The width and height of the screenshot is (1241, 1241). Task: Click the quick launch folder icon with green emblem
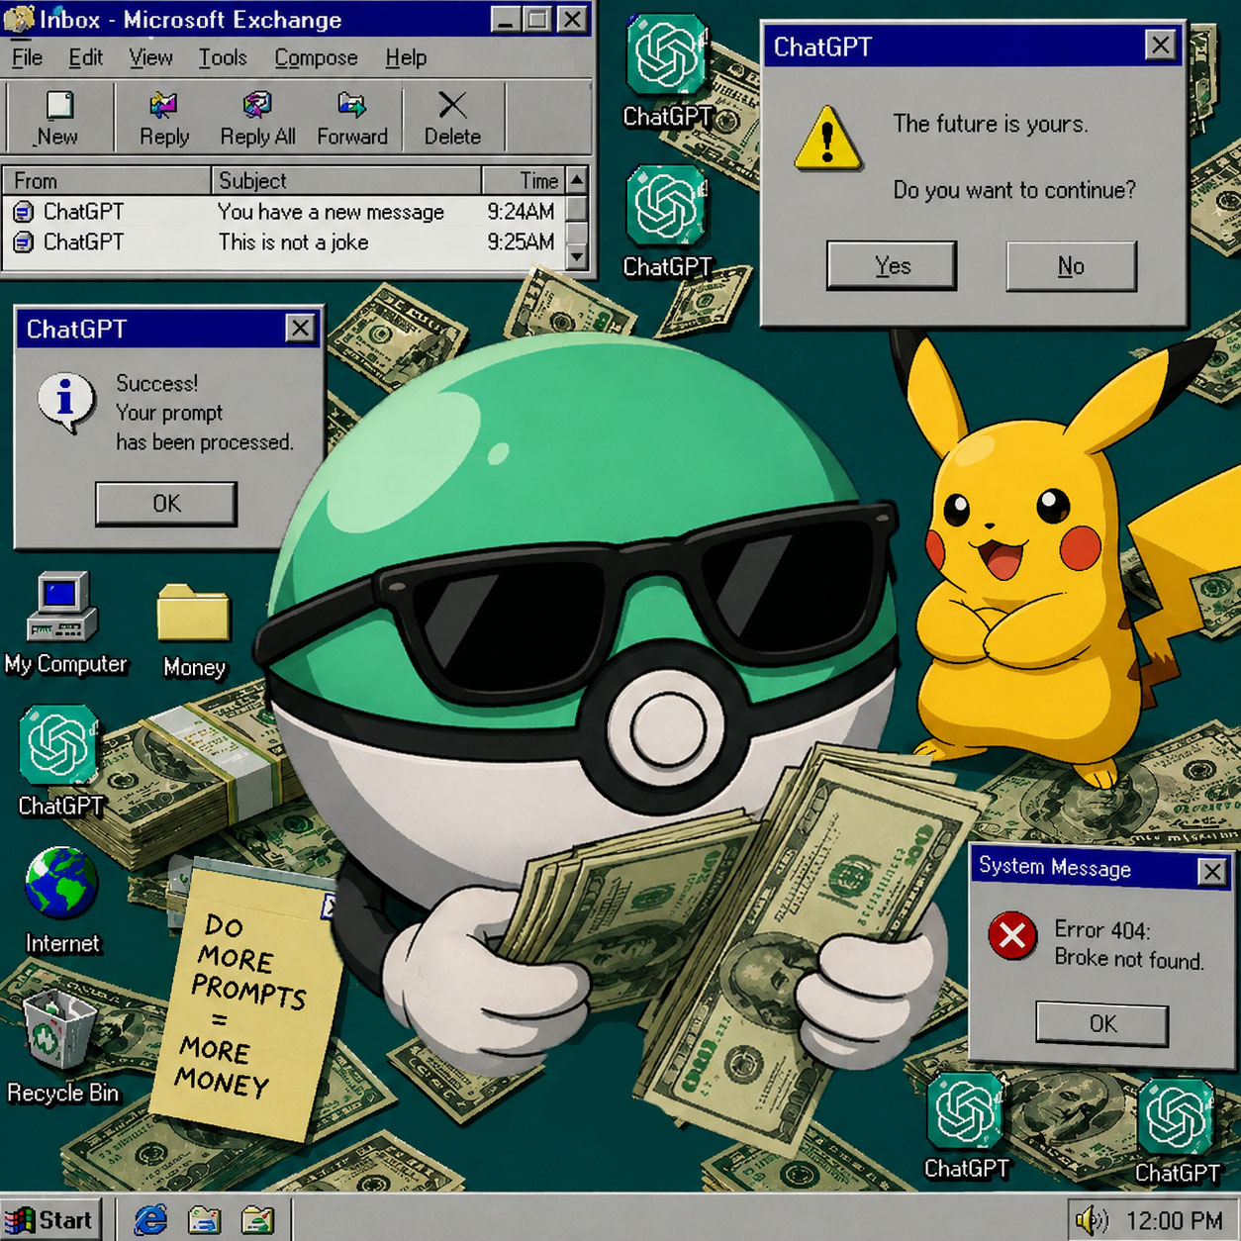pos(257,1219)
